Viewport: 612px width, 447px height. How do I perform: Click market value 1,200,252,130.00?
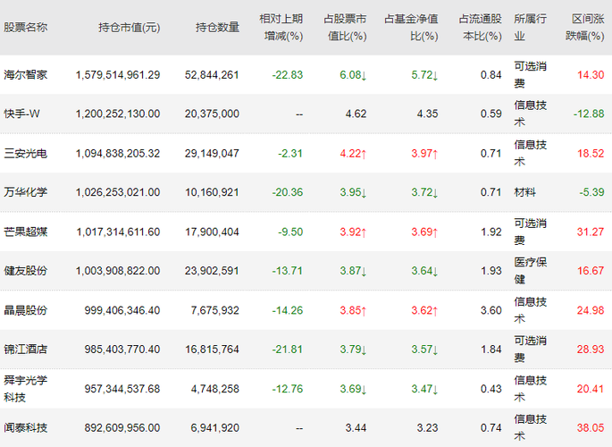click(118, 114)
